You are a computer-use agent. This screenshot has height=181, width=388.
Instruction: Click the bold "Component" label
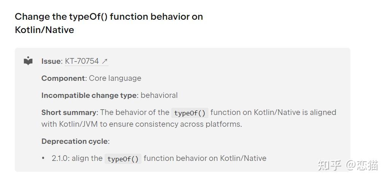tap(63, 78)
